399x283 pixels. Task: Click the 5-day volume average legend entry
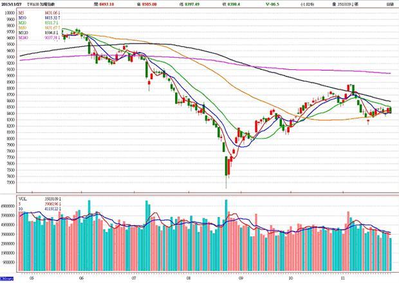(21, 205)
